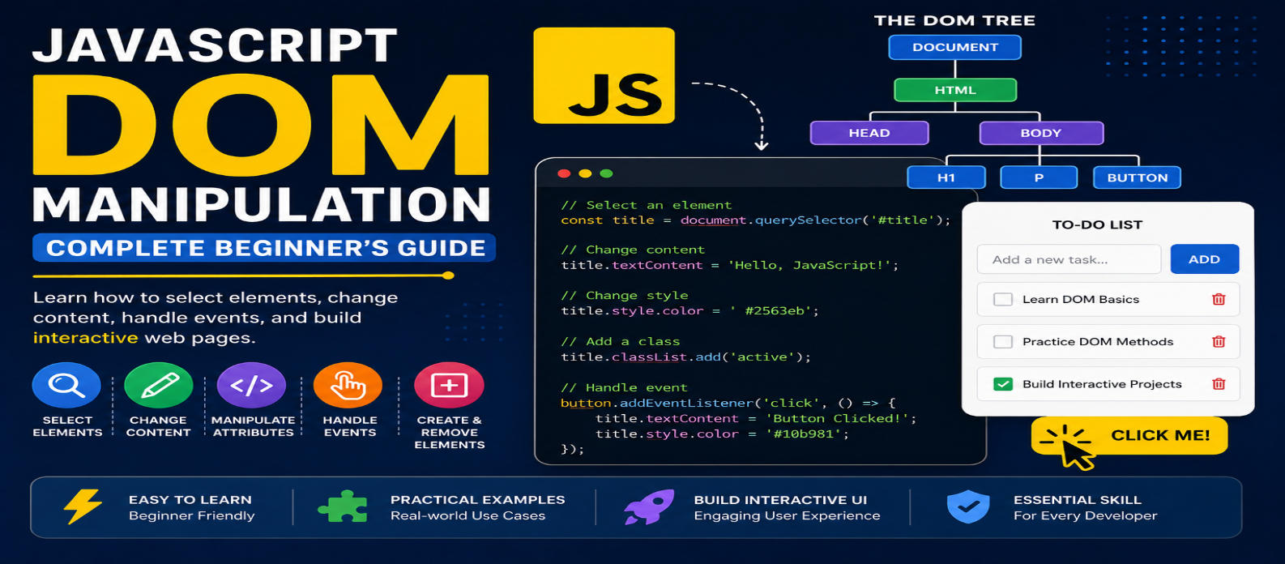Click the lightning bolt Easy to Learn icon
The image size is (1285, 564).
coord(83,507)
